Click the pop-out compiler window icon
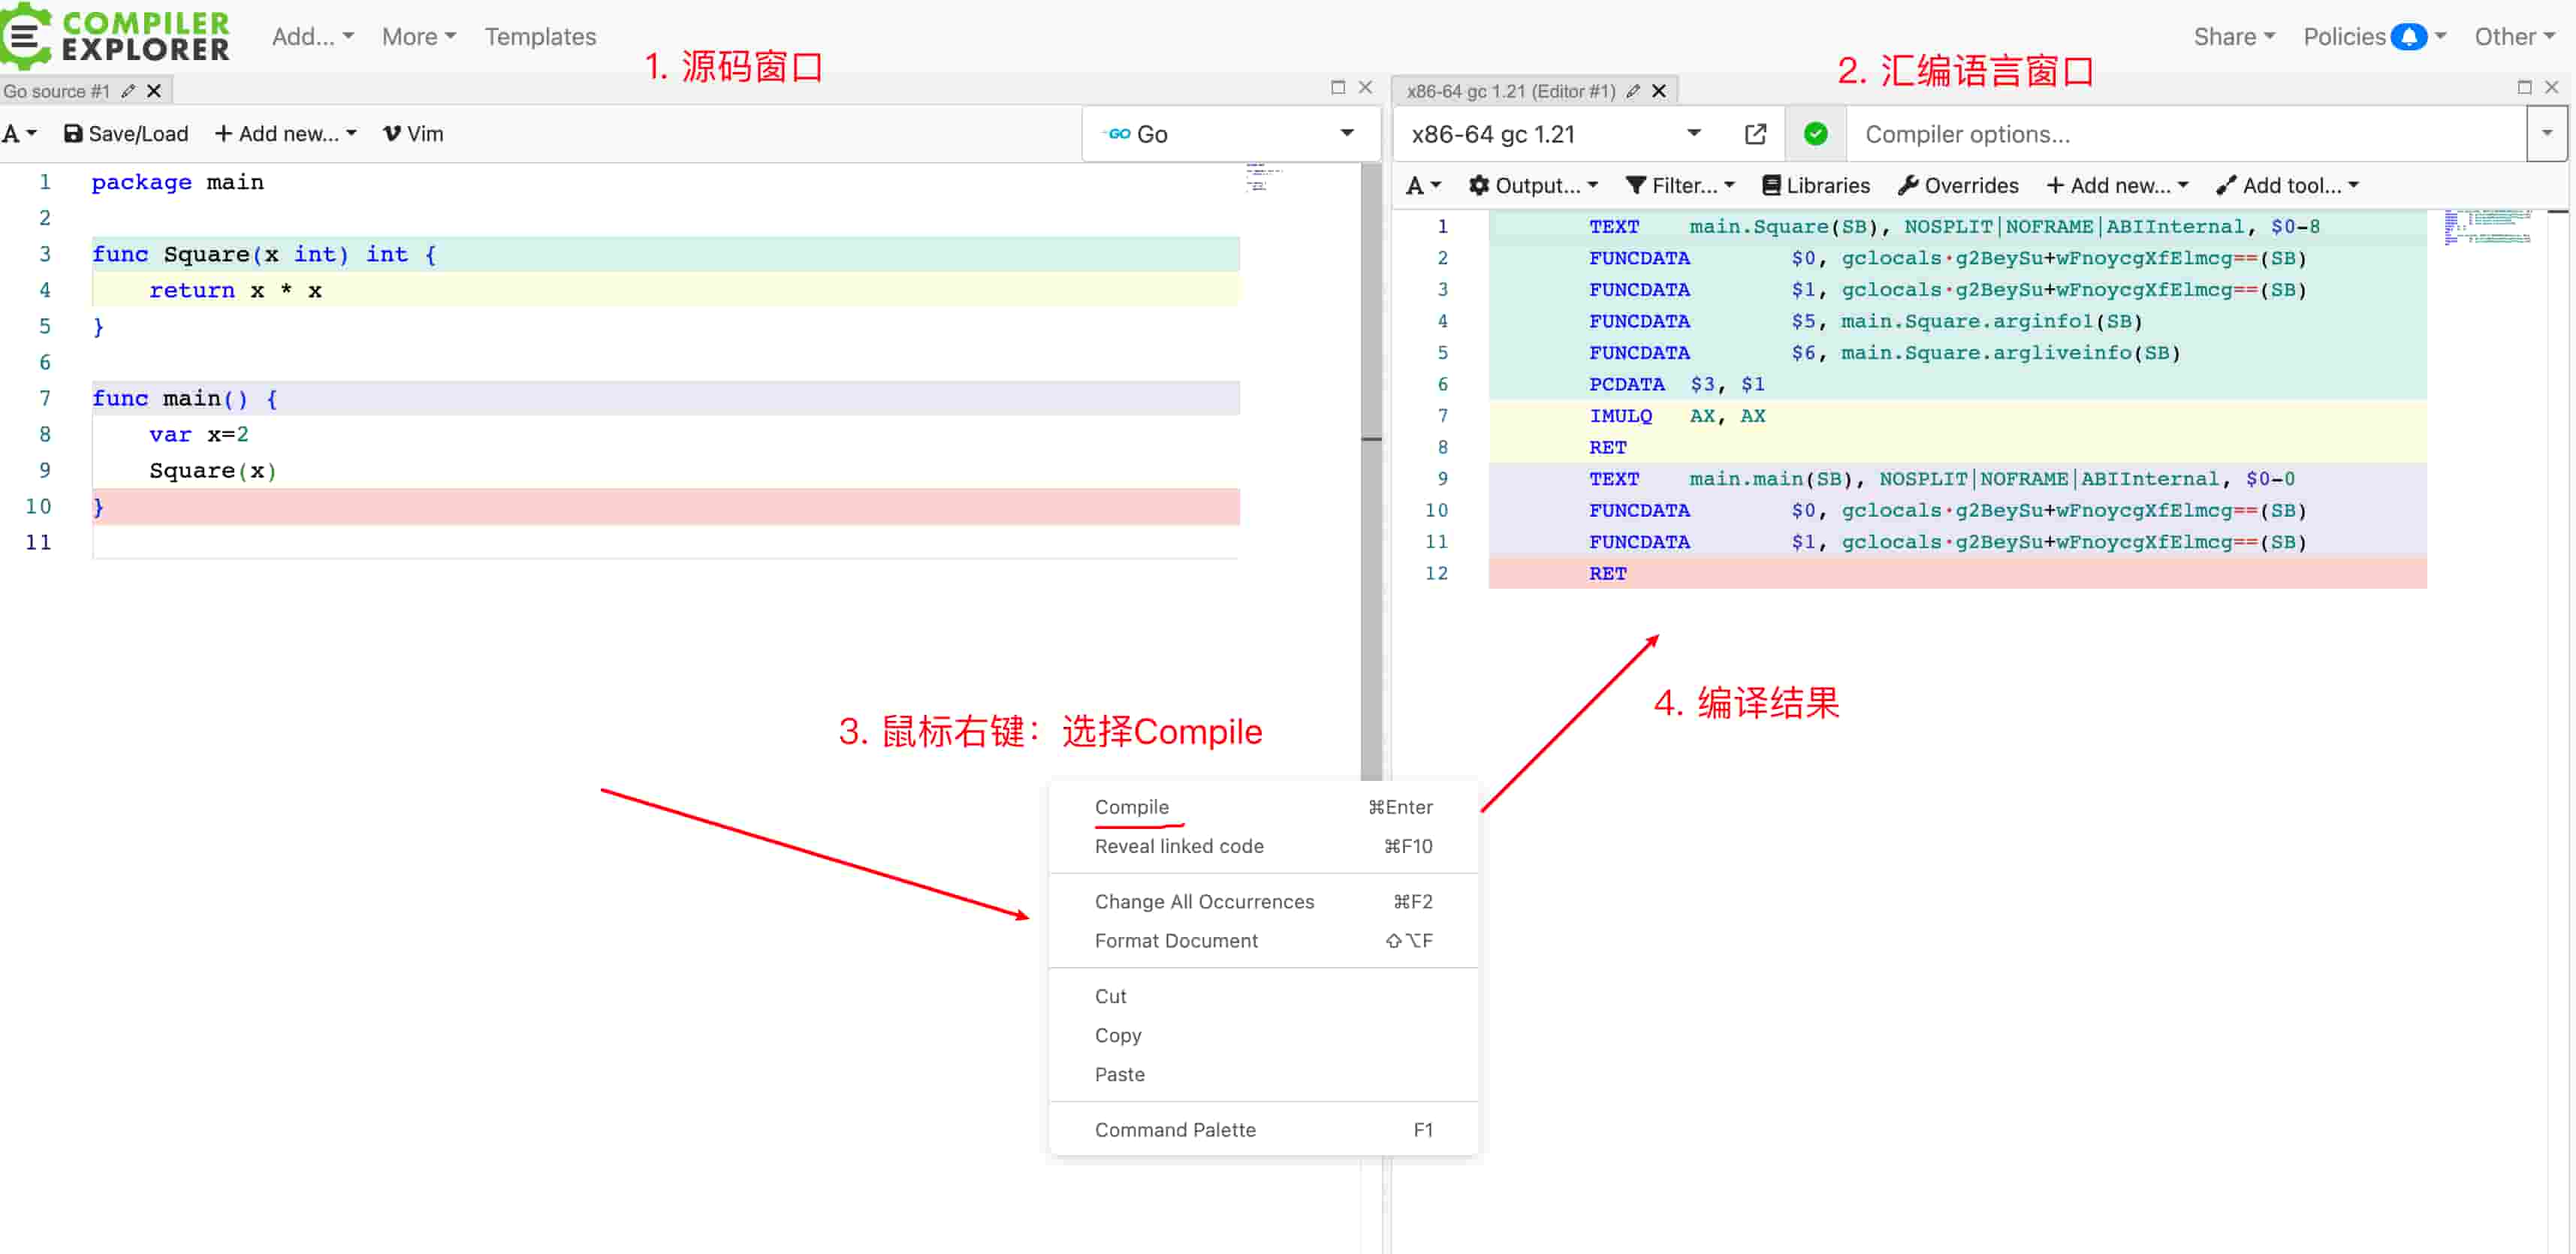The height and width of the screenshot is (1254, 2576). tap(1755, 134)
